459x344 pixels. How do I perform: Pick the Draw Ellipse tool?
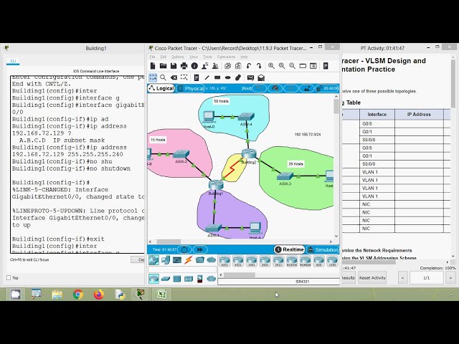228,77
